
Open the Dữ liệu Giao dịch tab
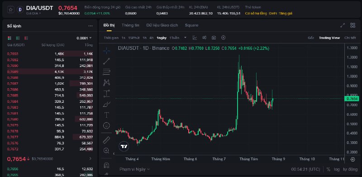(x=162, y=25)
